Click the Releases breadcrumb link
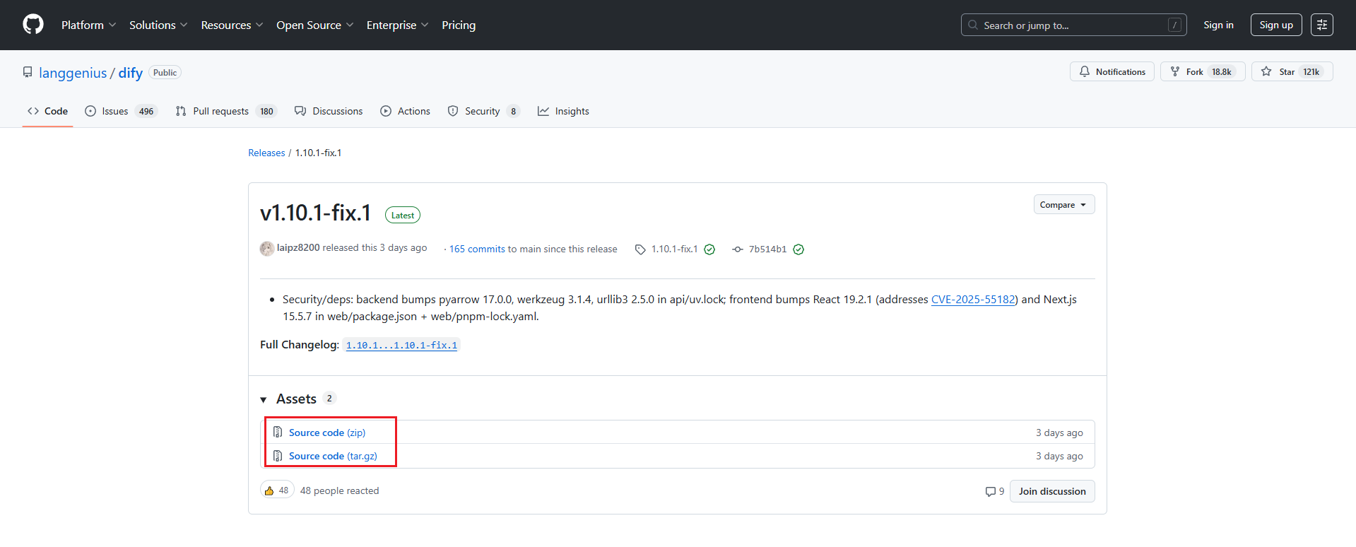 click(266, 153)
